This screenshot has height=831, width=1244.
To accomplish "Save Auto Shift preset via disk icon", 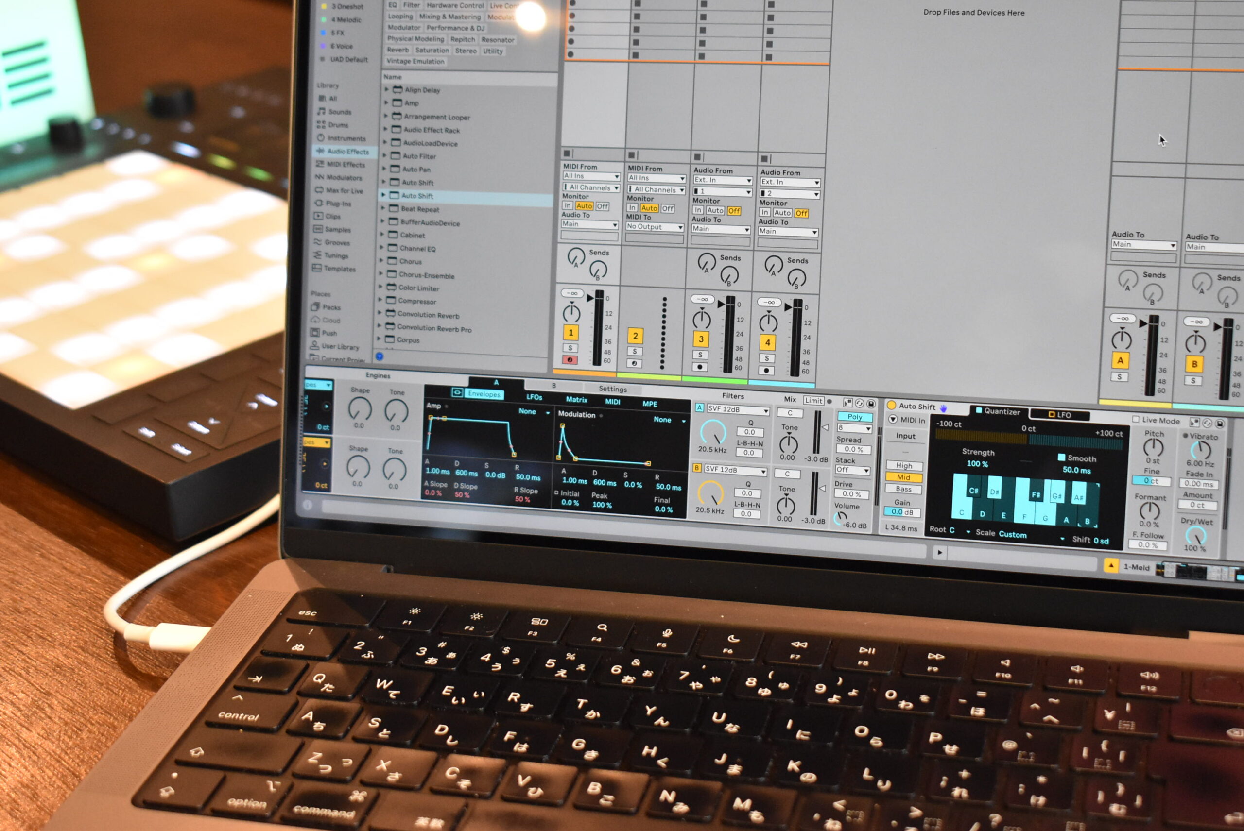I will click(x=1220, y=424).
